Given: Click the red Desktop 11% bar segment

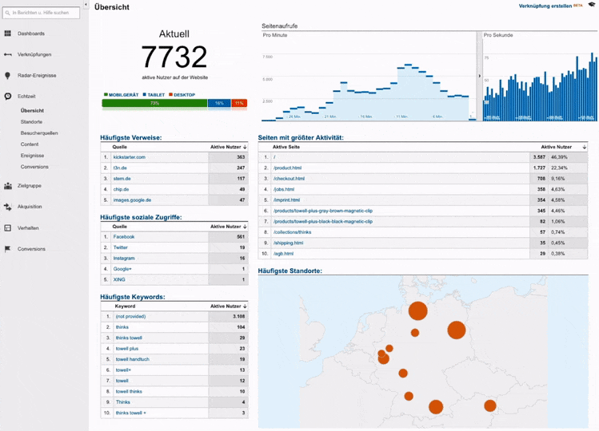Looking at the screenshot, I should pyautogui.click(x=239, y=103).
